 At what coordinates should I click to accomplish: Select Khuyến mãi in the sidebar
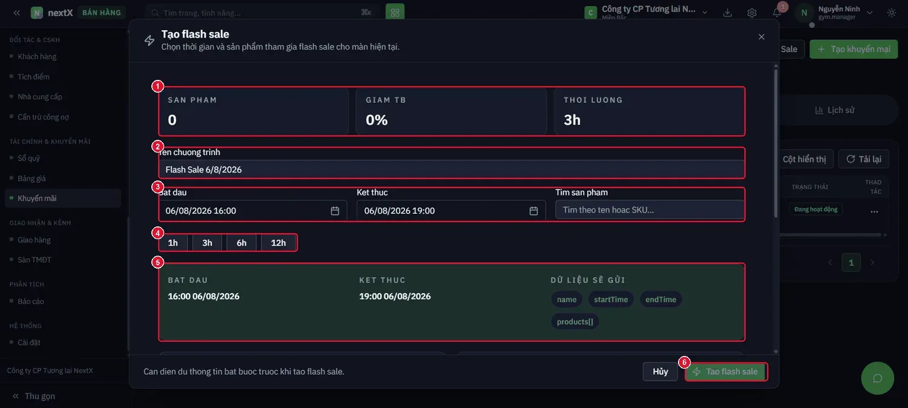63,199
